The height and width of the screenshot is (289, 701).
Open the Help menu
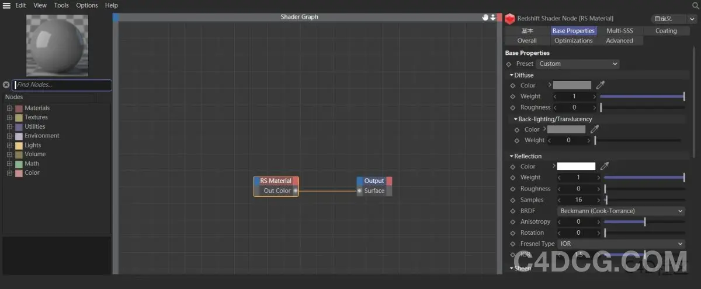(112, 5)
